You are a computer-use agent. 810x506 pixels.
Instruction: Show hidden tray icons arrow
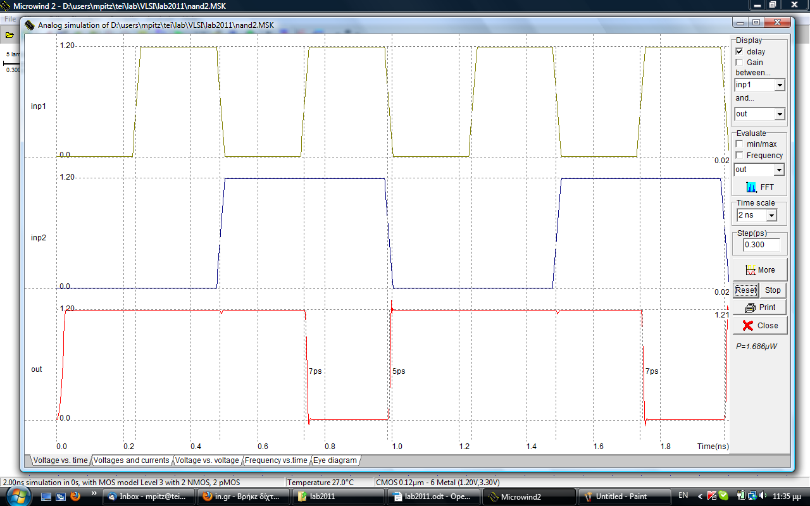[x=700, y=495]
